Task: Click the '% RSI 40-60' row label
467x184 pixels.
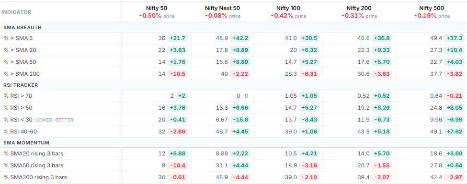Action: point(20,132)
